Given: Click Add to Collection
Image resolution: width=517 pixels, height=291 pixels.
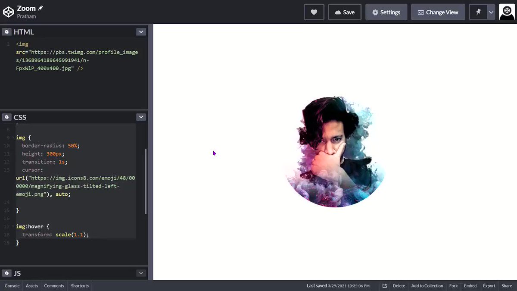Looking at the screenshot, I should [427, 286].
